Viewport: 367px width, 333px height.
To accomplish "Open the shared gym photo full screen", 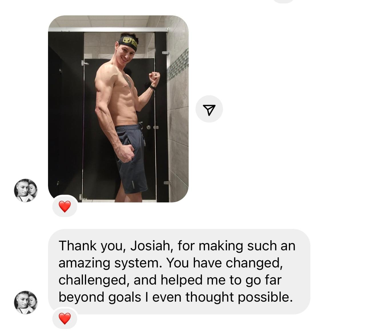I will [118, 109].
